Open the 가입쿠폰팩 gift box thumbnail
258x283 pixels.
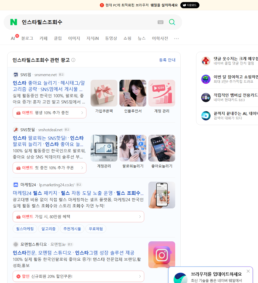pos(104,93)
